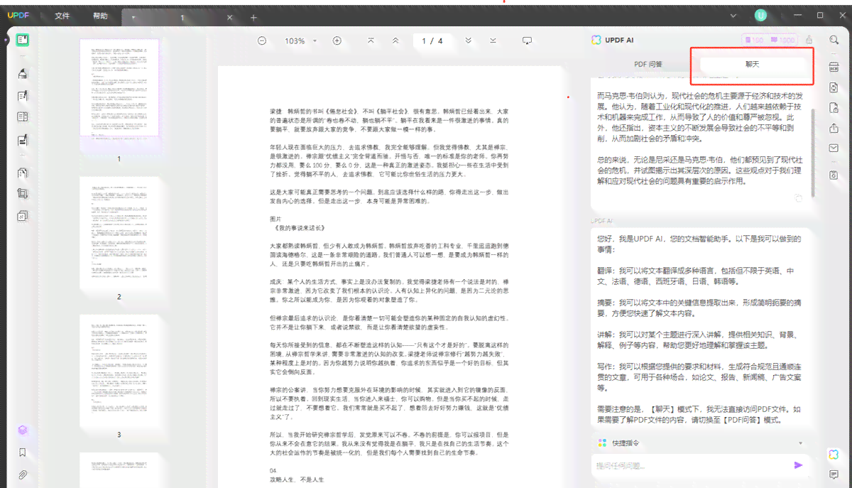The image size is (852, 488).
Task: Copy the AI response text
Action: tap(798, 198)
